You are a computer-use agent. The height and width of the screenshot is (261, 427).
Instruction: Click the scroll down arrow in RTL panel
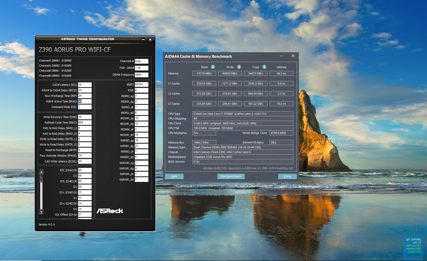[x=41, y=212]
